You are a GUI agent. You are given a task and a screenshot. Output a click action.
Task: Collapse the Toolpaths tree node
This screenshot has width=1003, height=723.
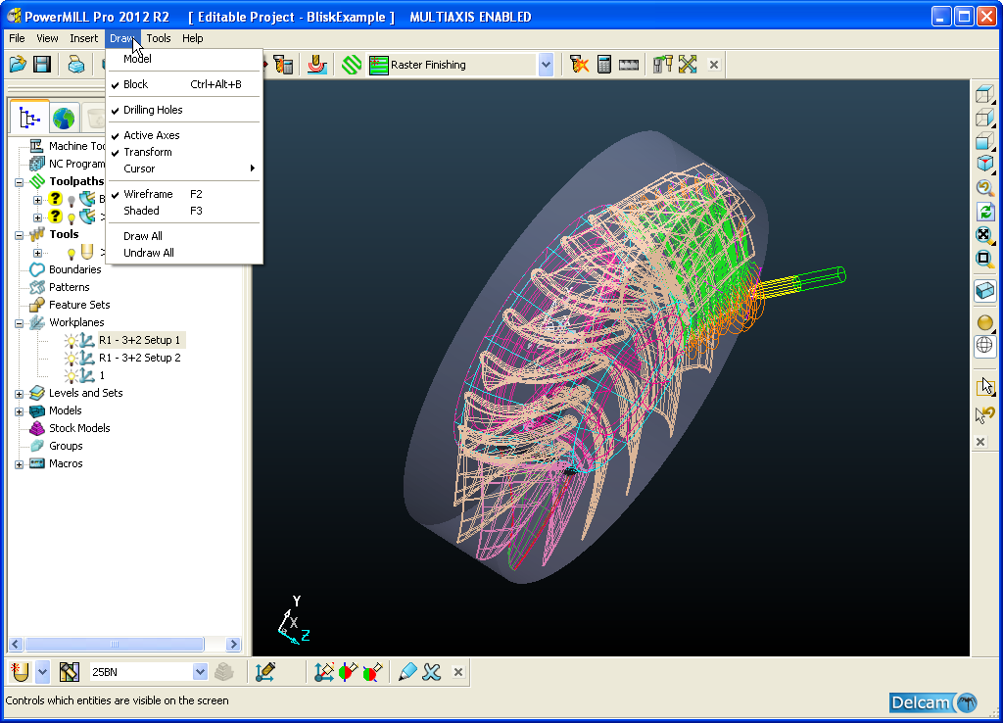(x=20, y=182)
